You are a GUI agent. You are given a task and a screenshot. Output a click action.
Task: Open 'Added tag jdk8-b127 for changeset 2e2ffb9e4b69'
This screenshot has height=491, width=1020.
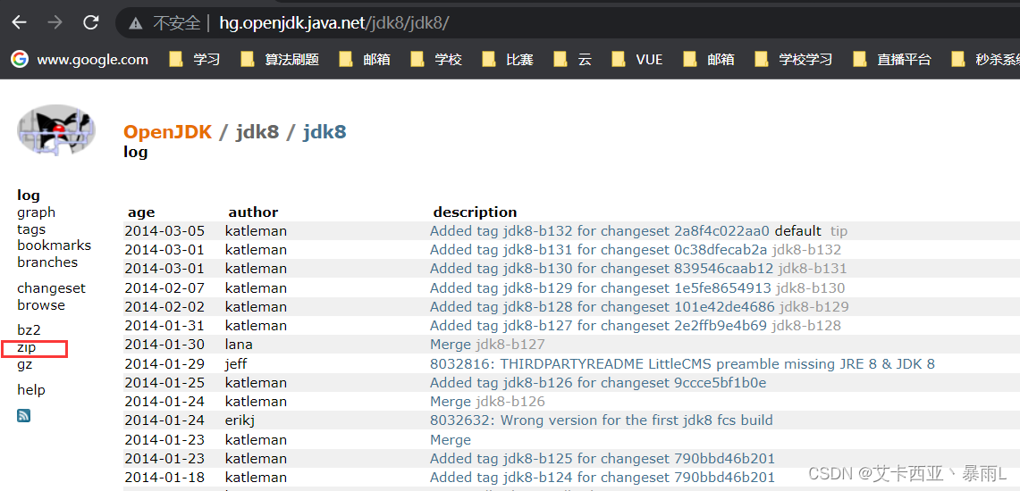(598, 325)
